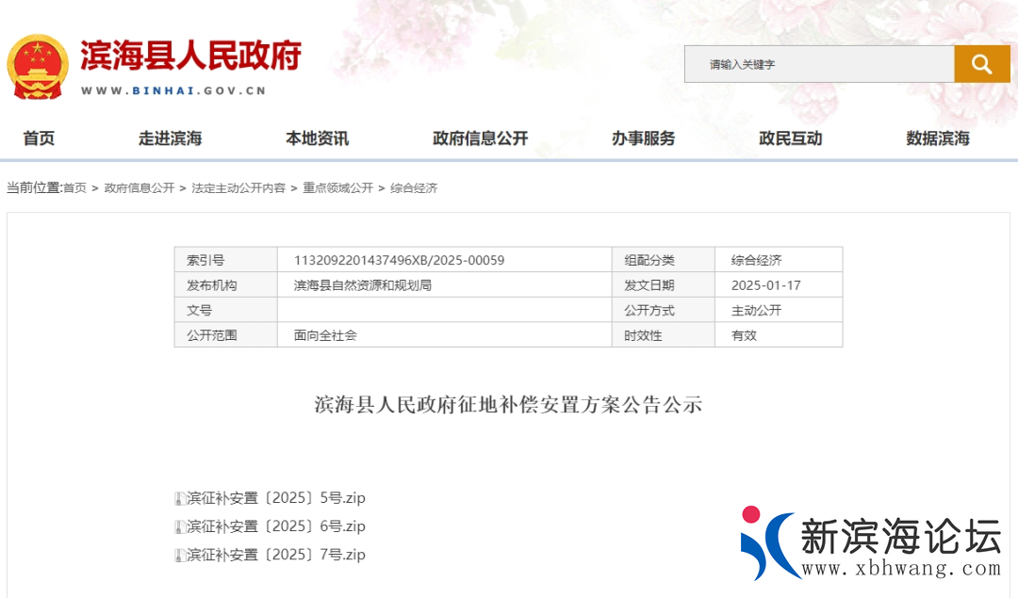Open the 走进滨海 navigation tab
Screen dimensions: 1018x598
[170, 138]
